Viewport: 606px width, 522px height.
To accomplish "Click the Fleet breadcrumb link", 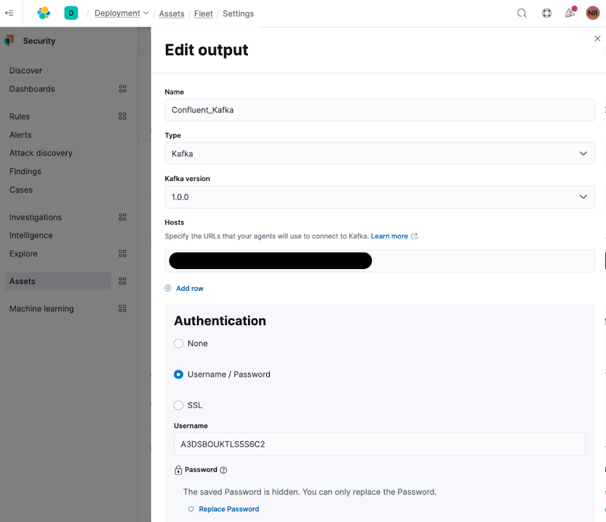I will pyautogui.click(x=203, y=14).
